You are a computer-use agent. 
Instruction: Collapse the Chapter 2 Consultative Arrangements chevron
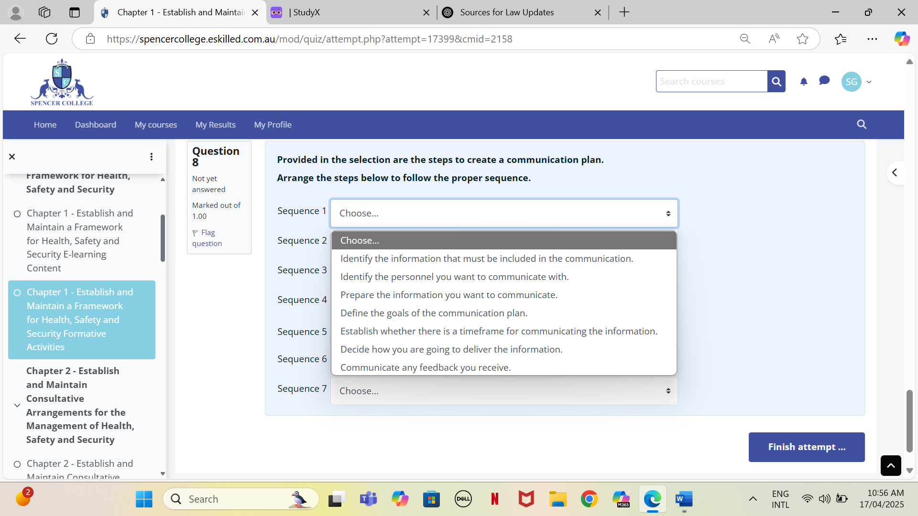[x=17, y=405]
